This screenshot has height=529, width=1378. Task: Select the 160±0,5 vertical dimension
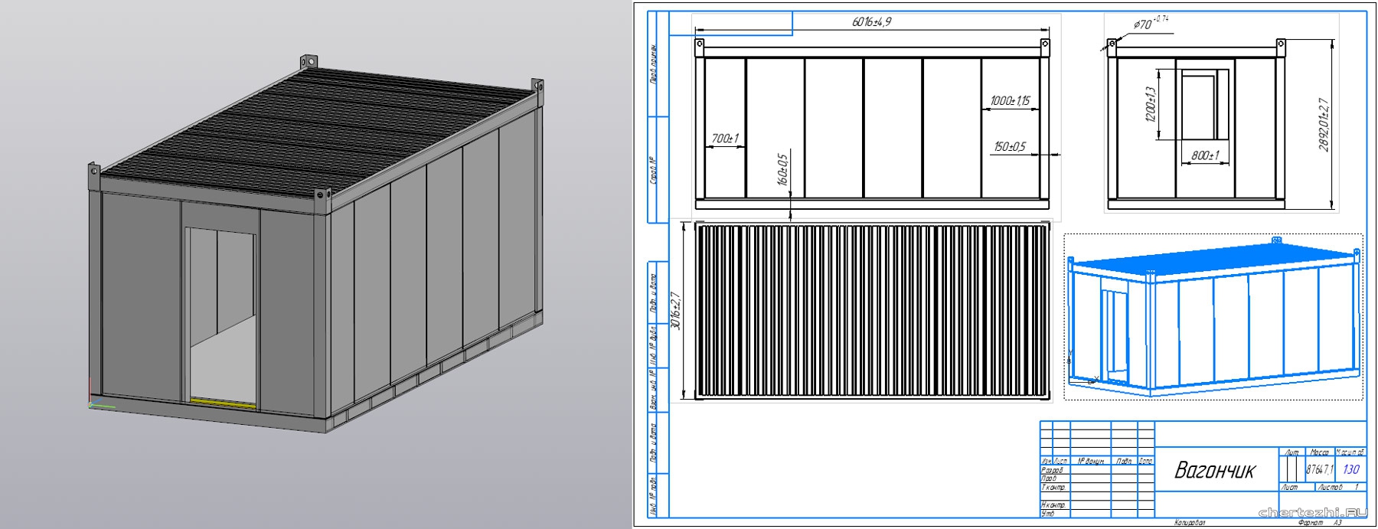click(x=782, y=169)
